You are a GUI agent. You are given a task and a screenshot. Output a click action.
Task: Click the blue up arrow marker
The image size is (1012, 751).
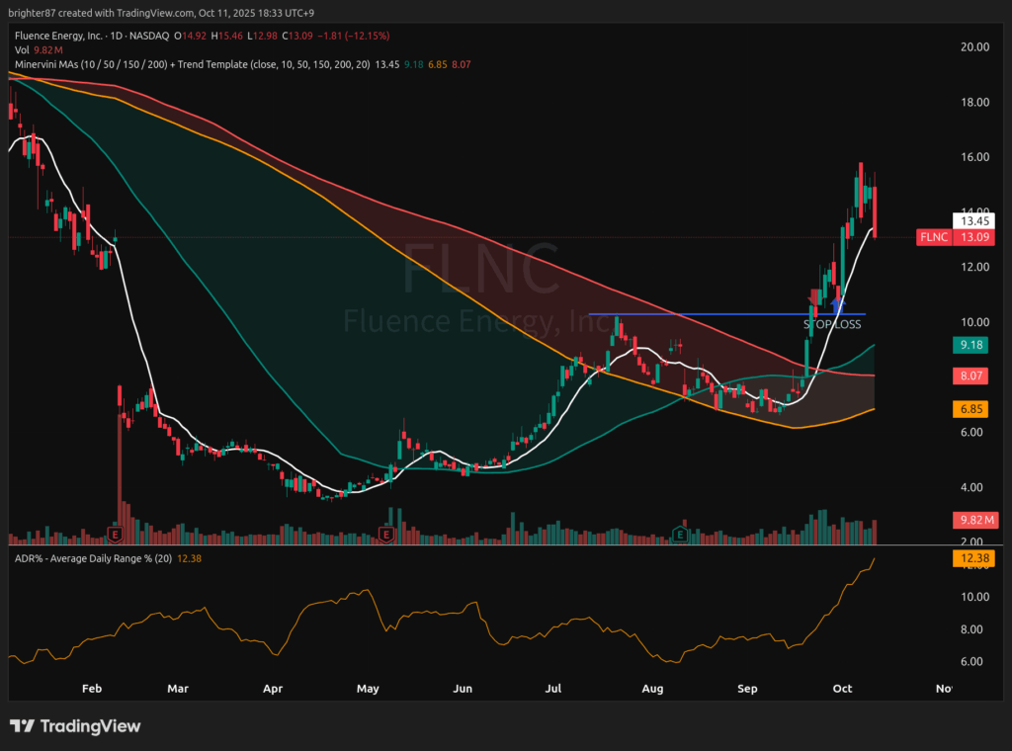pos(838,304)
